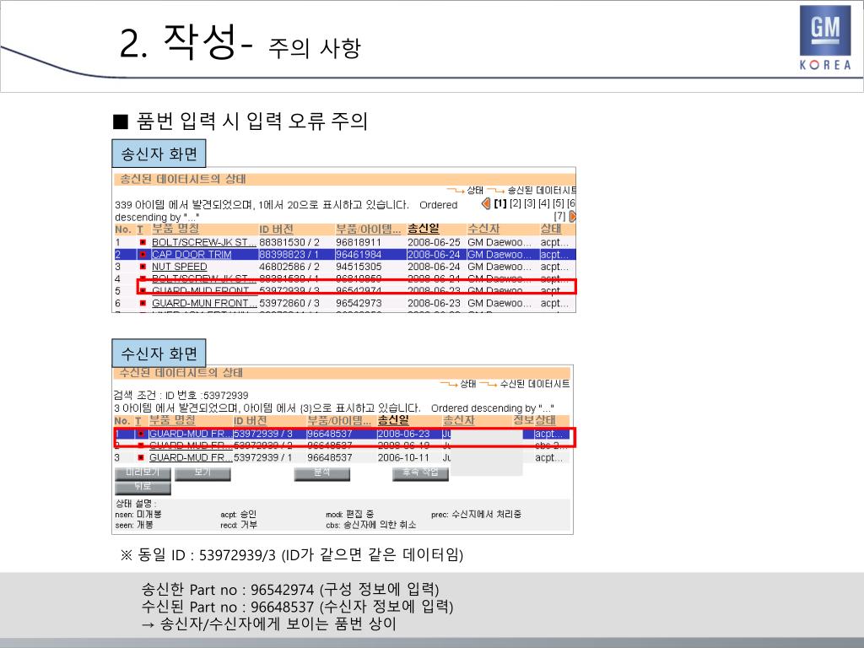Select current page [1] in sender list

pos(500,203)
